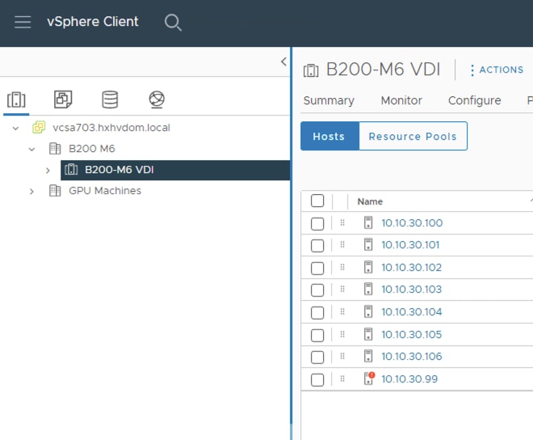This screenshot has width=533, height=440.
Task: Collapse the navigator pane with arrow
Action: [283, 61]
